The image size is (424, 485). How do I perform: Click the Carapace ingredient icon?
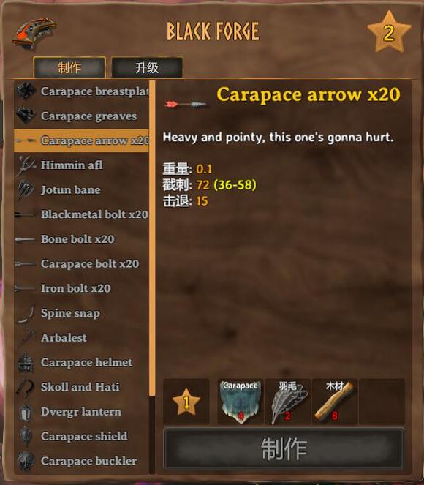[x=241, y=402]
